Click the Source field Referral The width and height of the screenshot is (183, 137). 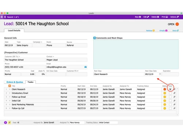(x=76, y=45)
